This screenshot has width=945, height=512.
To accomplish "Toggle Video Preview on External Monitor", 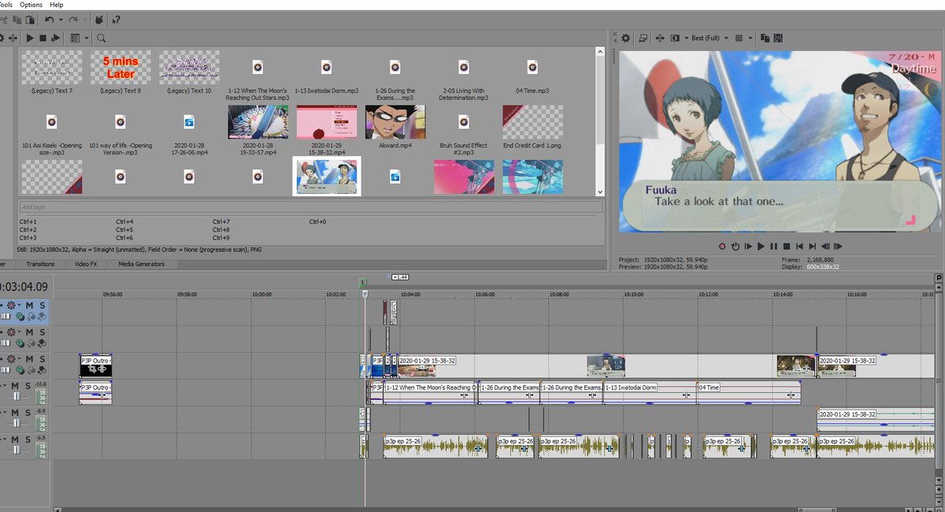I will [643, 38].
